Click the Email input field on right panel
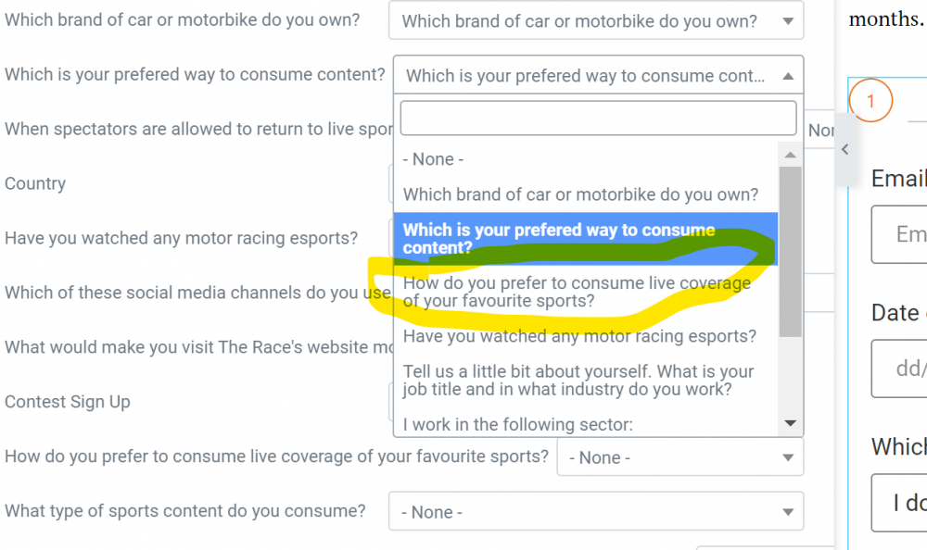 point(899,234)
